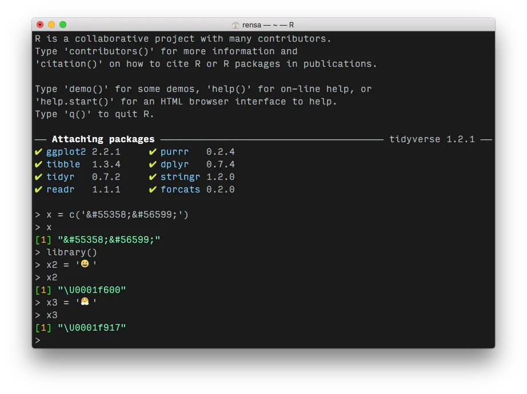Click the checkmark beside forcats
This screenshot has height=394, width=527.
pos(153,190)
